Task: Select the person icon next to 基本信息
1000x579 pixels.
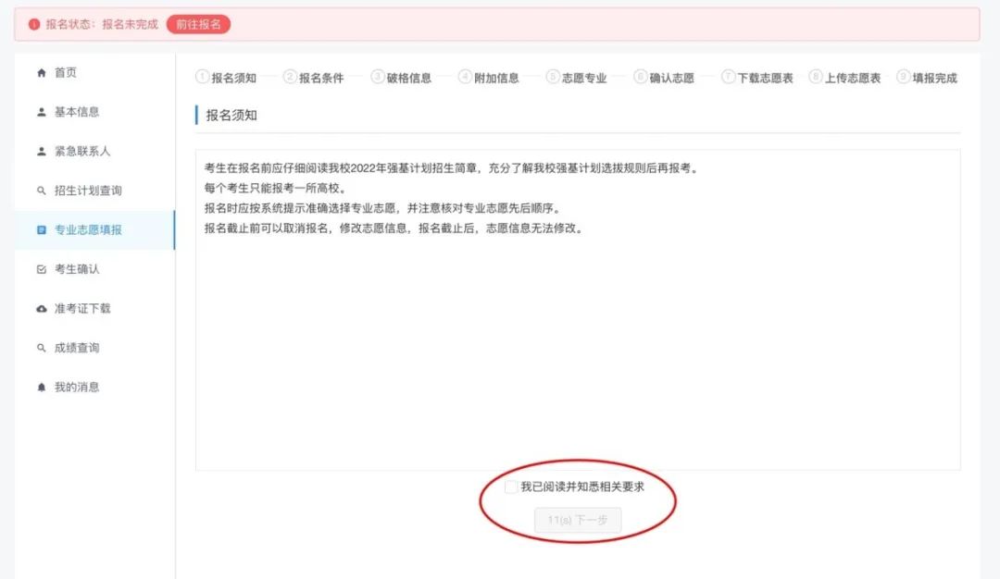Action: pyautogui.click(x=40, y=111)
